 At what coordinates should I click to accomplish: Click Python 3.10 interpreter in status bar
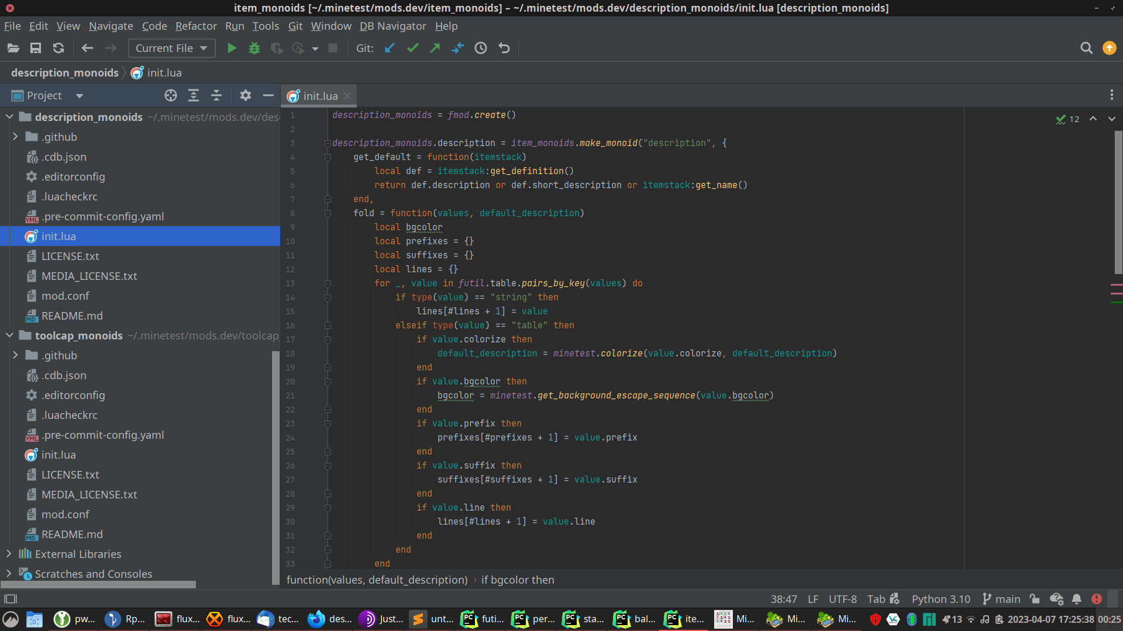[941, 599]
